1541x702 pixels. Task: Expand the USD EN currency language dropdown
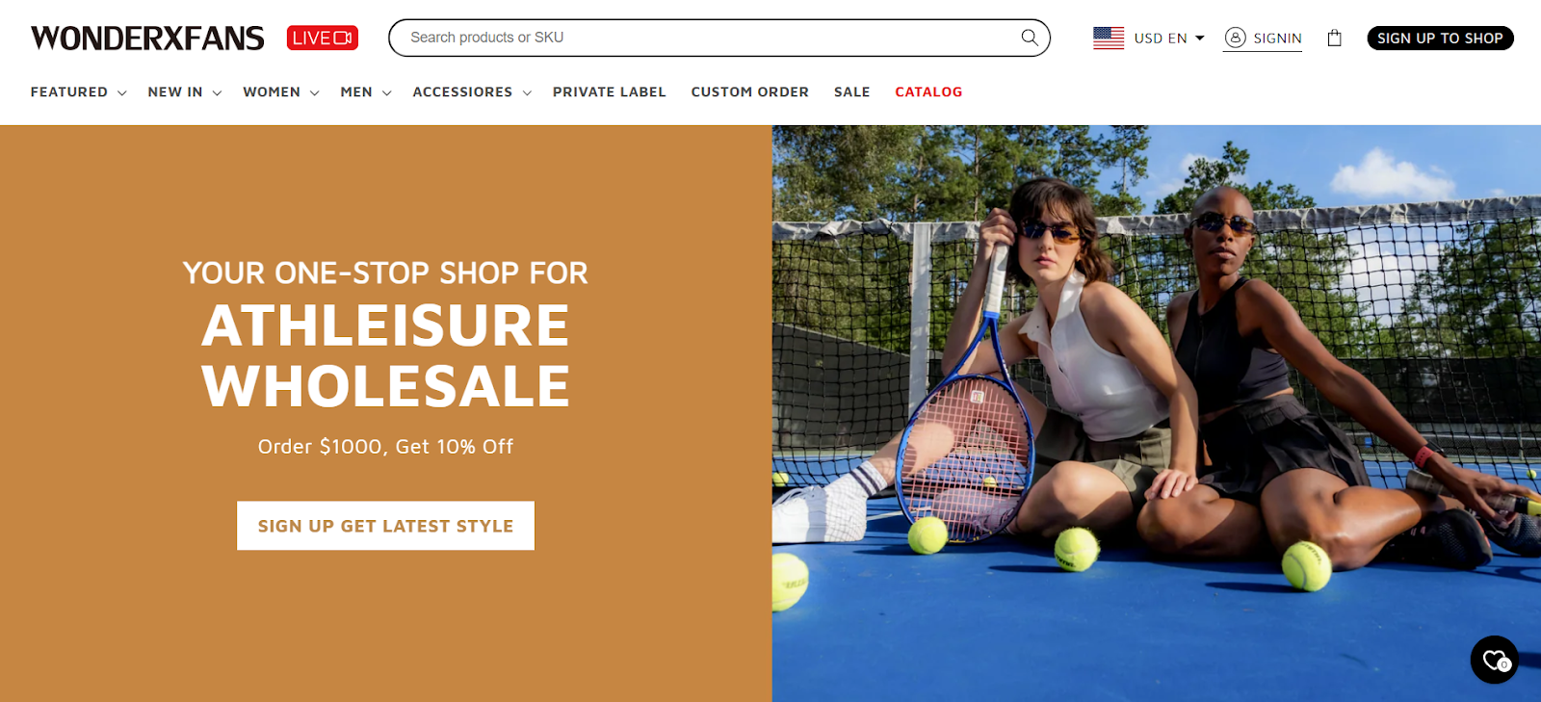coord(1169,38)
